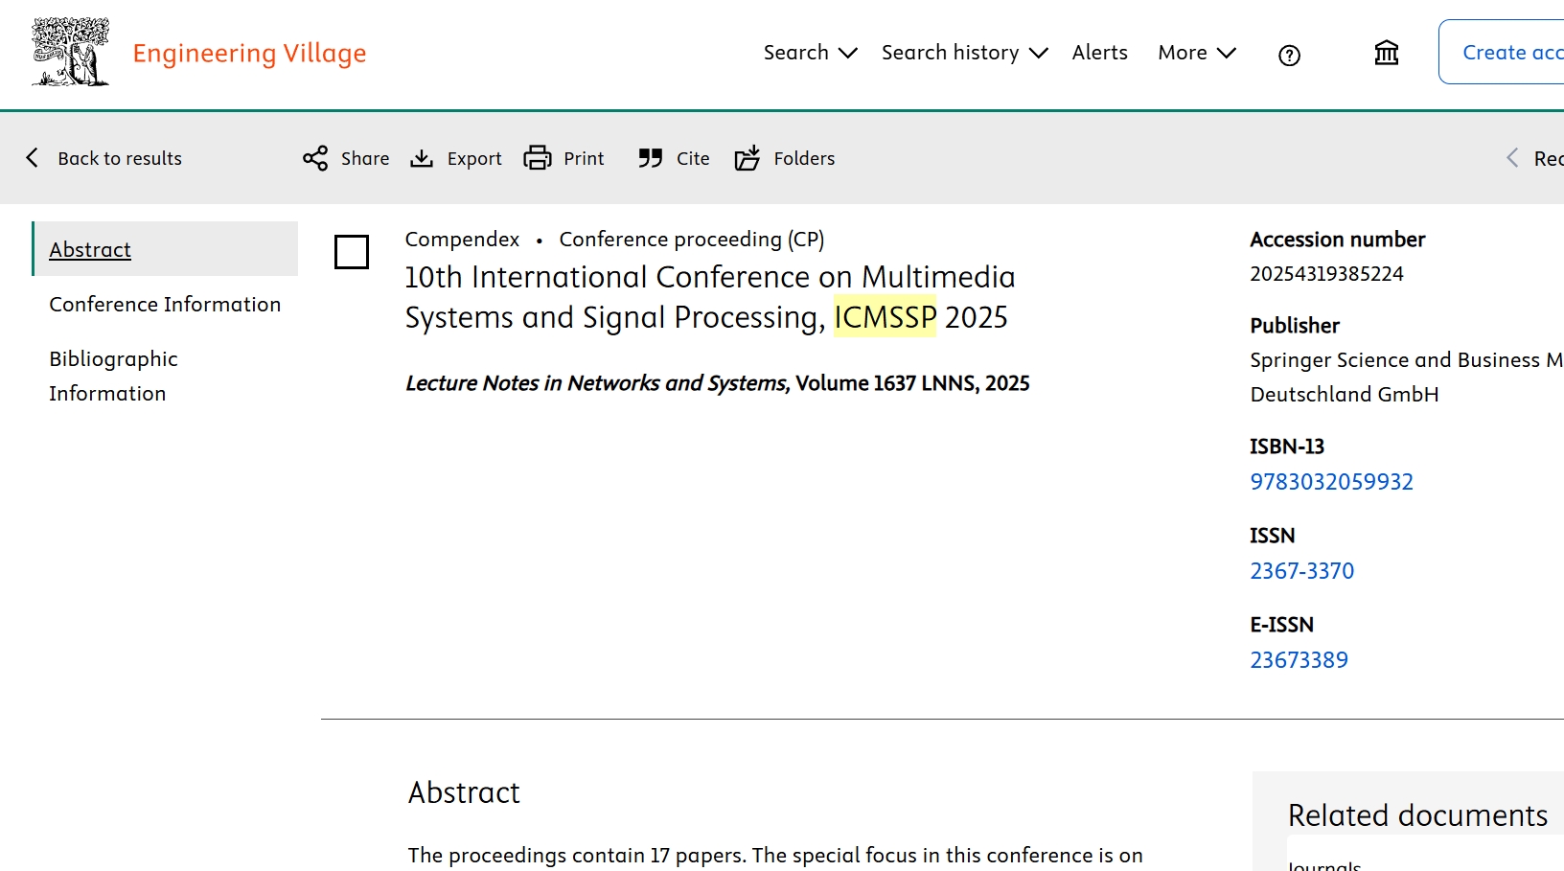
Task: Click the ISBN-13 link 9783032059932
Action: click(1331, 482)
